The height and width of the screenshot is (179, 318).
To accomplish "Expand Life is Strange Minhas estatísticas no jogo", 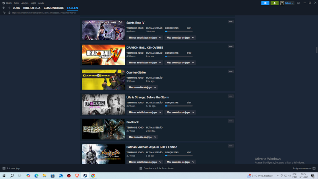I will (145, 112).
